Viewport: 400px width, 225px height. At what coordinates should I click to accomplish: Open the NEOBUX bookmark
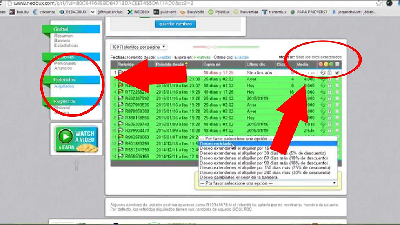point(138,12)
